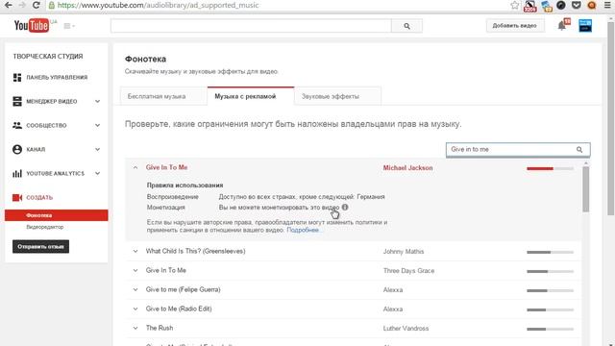
Task: Click the browser address bar URL
Action: point(158,5)
